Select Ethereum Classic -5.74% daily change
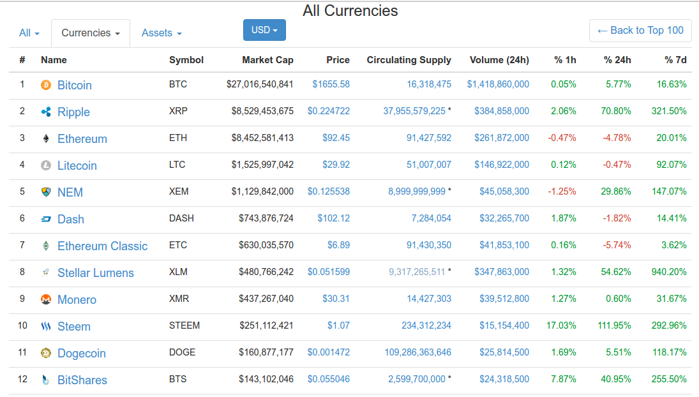The width and height of the screenshot is (699, 397). click(x=617, y=245)
